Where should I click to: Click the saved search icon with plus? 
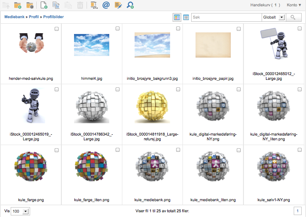(x=130, y=5)
